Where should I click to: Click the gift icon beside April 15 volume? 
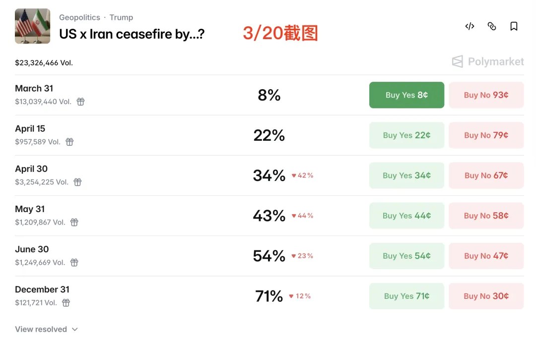pos(69,142)
